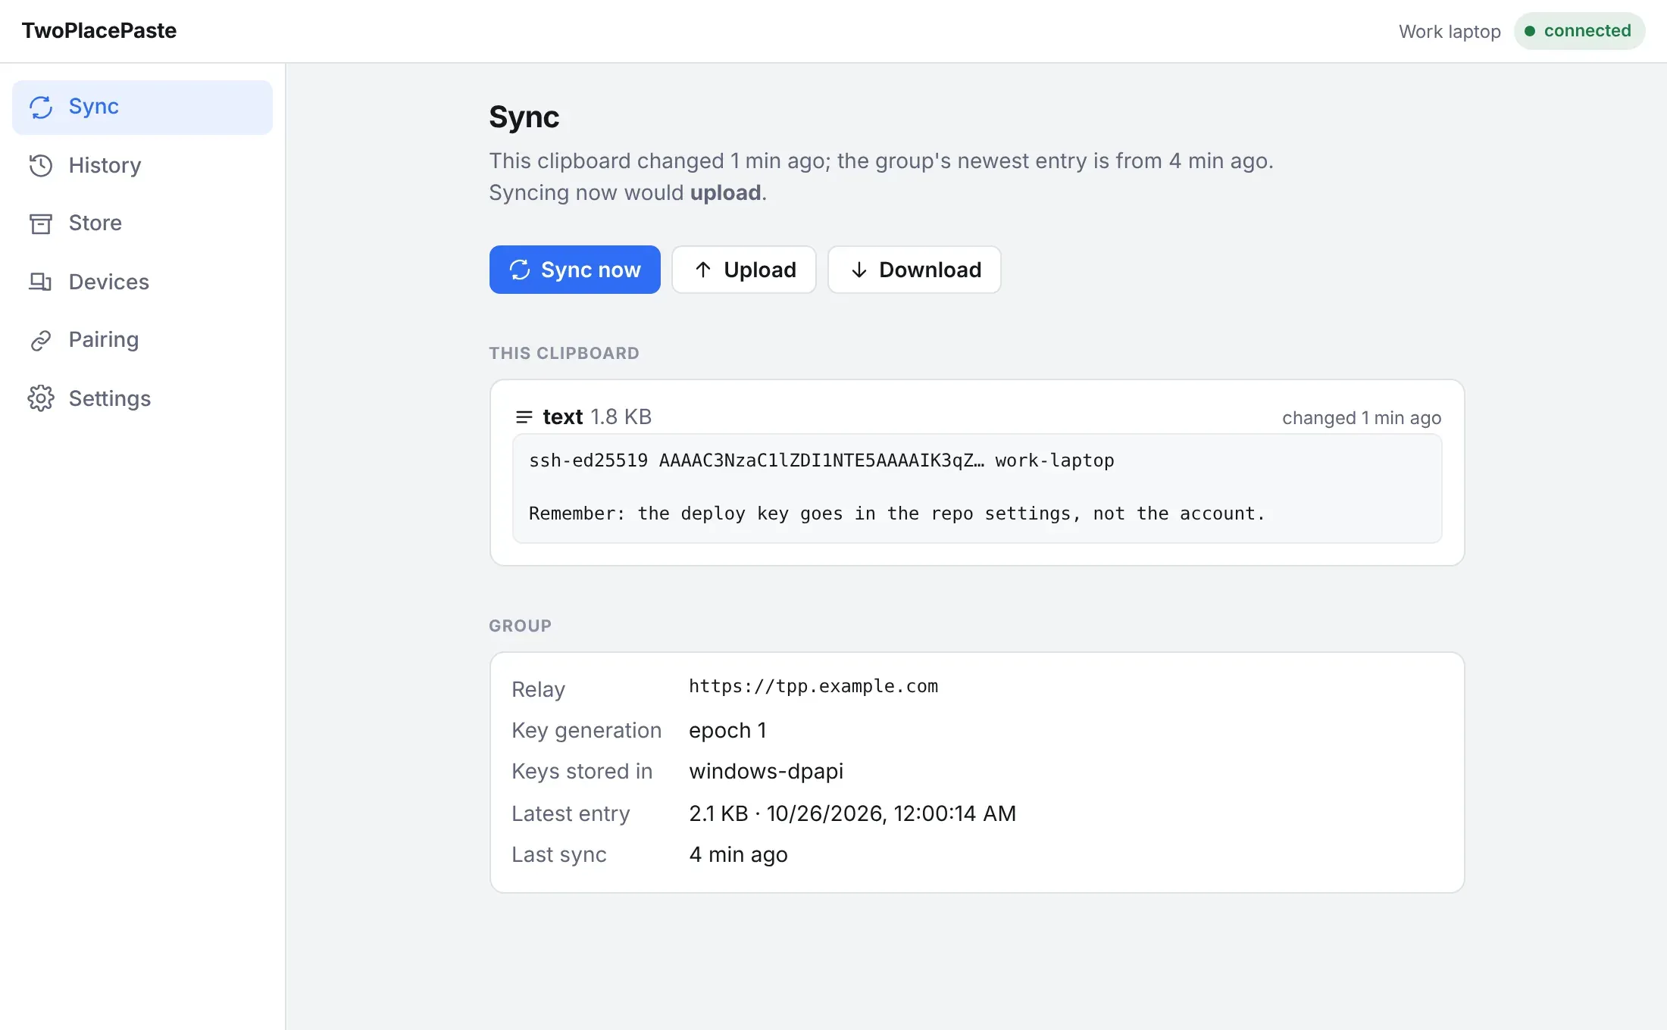Click the 'epoch 1' key generation value

pos(727,730)
